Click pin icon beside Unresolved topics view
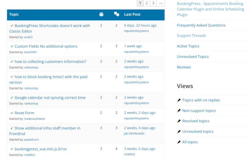 click(179, 132)
